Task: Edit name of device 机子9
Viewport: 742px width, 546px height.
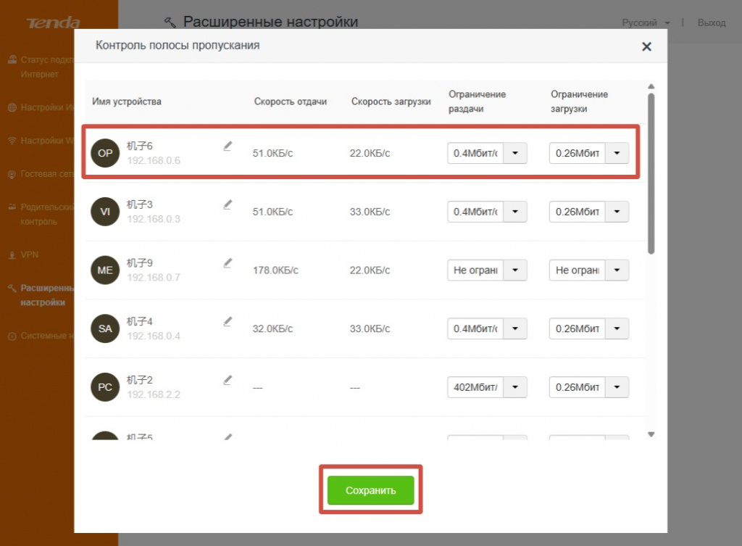Action: 228,262
